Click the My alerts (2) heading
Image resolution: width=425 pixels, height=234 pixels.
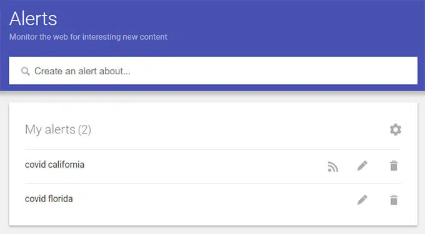point(58,129)
